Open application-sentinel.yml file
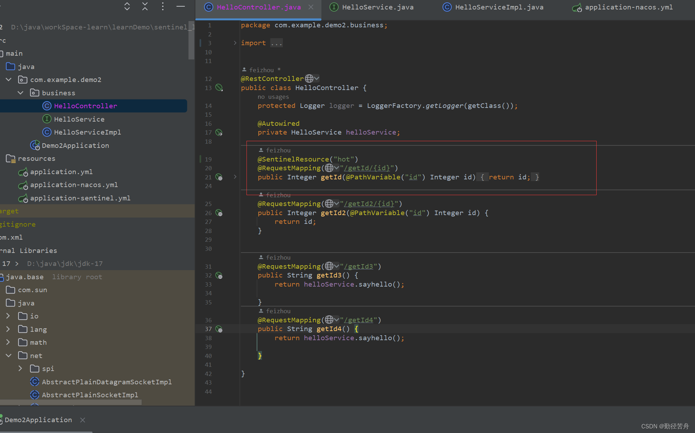Screen dimensions: 695x433 tap(80, 198)
